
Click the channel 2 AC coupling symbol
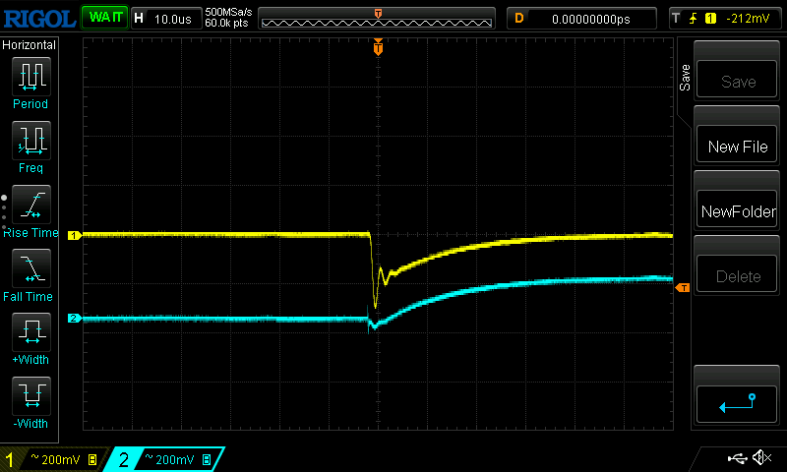pyautogui.click(x=150, y=456)
